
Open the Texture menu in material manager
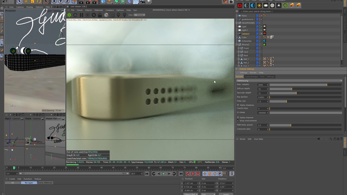(38, 179)
